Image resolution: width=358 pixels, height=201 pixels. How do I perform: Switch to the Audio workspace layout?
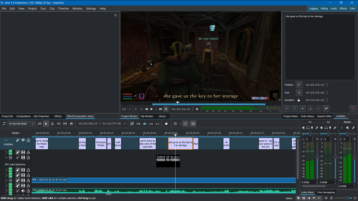[x=334, y=8]
